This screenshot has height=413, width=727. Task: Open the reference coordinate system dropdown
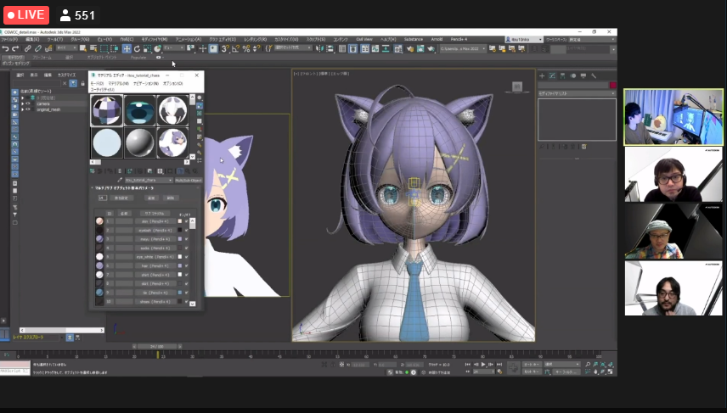174,48
